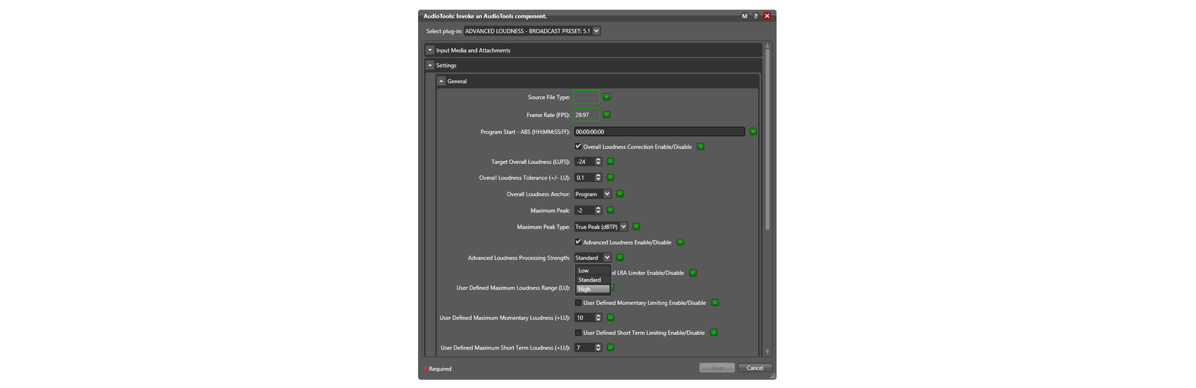Click green button beside Maximum Peak Type
The image size is (1196, 388).
coord(636,227)
